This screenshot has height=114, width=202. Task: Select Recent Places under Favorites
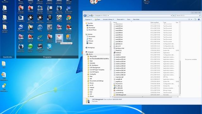tap(91, 30)
